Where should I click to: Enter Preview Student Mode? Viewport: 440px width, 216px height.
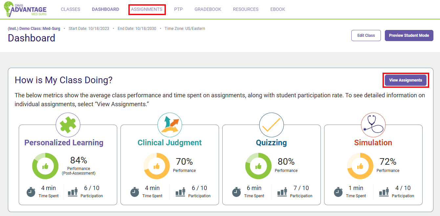409,35
